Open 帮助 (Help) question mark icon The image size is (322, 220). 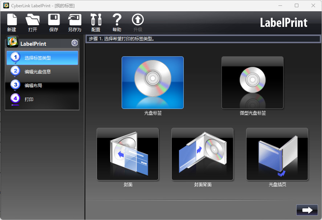(x=117, y=22)
